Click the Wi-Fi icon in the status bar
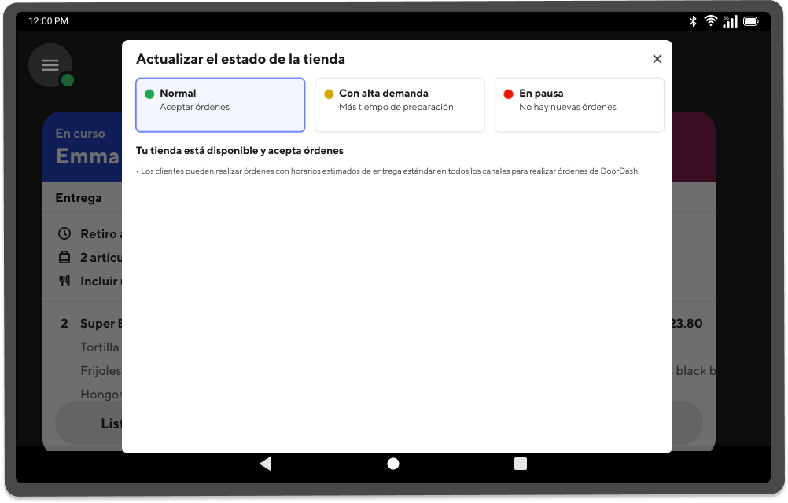Image resolution: width=788 pixels, height=503 pixels. (x=713, y=20)
